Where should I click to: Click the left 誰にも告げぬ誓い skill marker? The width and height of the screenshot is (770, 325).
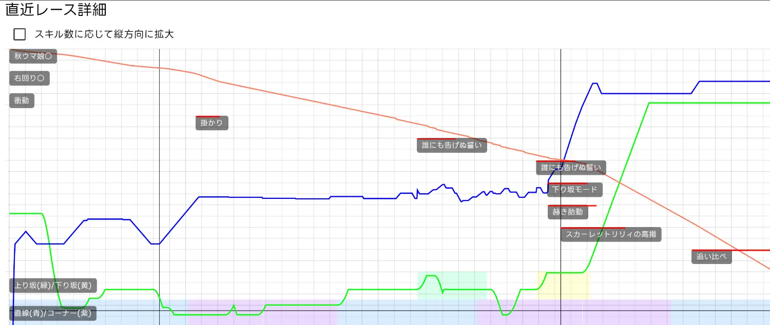coord(452,146)
